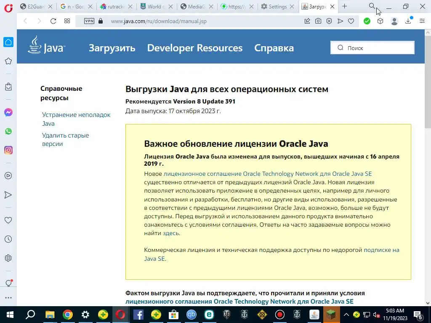Bookmark this page with heart icon
Screen dimensions: 431x323
point(351,21)
